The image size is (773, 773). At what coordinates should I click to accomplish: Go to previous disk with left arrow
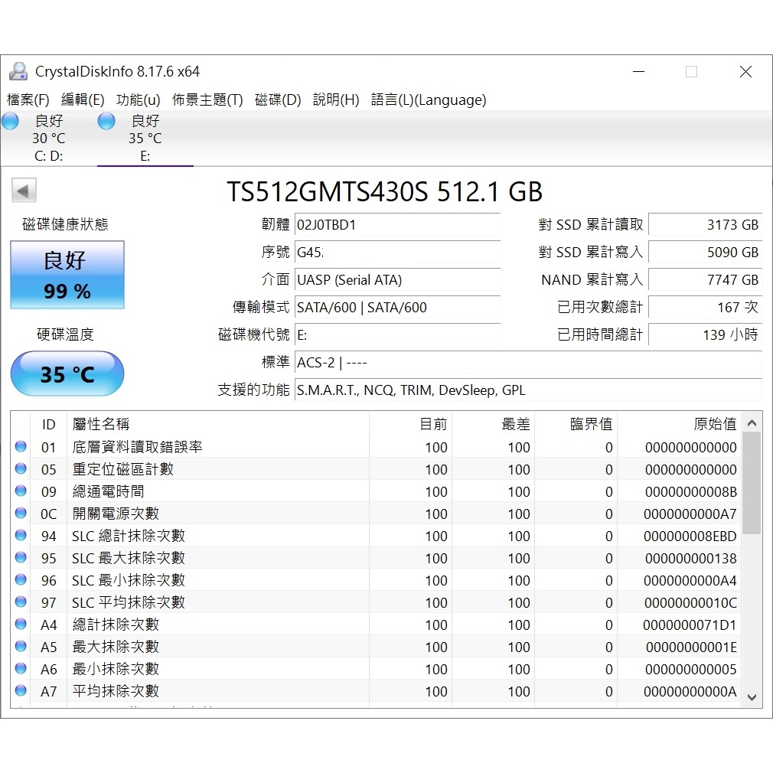click(24, 191)
